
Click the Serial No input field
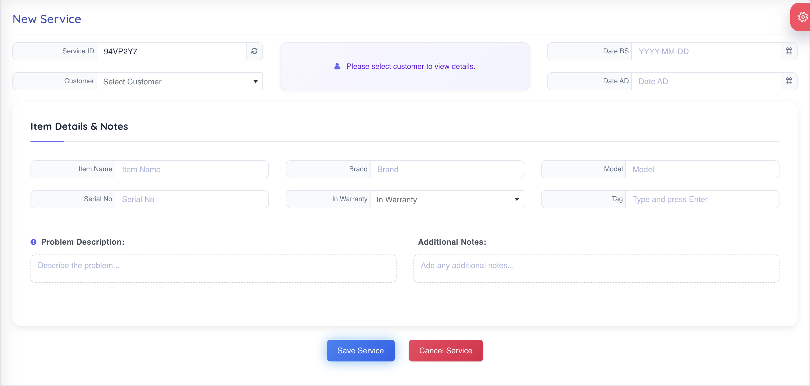click(191, 199)
